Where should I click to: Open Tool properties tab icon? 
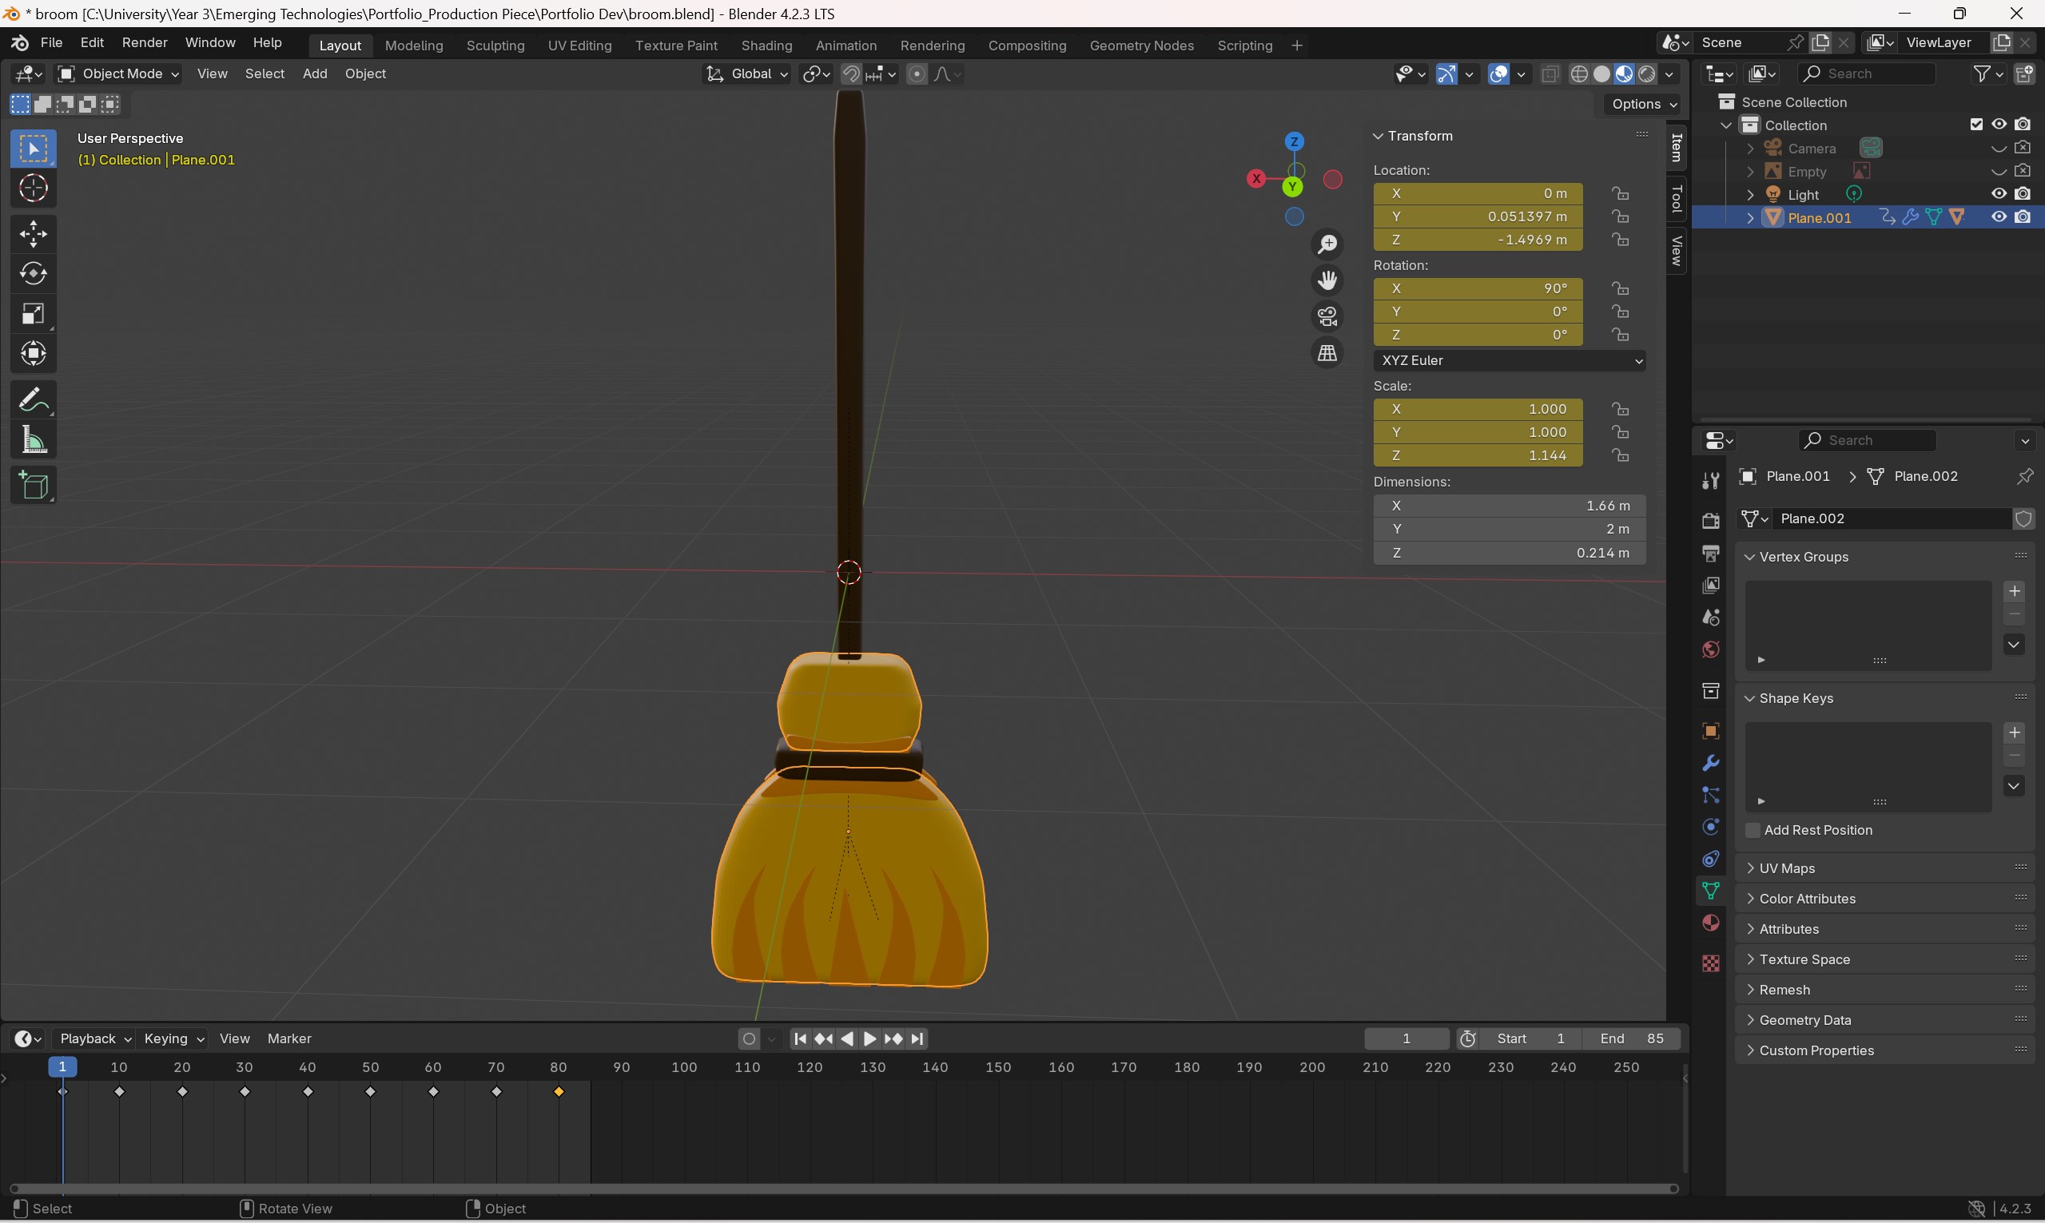1710,480
